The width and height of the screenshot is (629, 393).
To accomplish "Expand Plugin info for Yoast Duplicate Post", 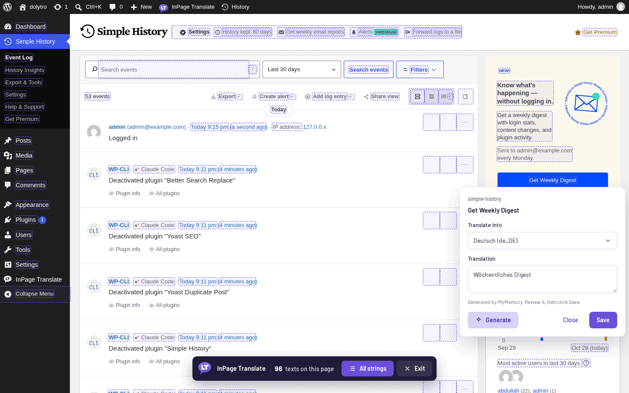I will [124, 305].
